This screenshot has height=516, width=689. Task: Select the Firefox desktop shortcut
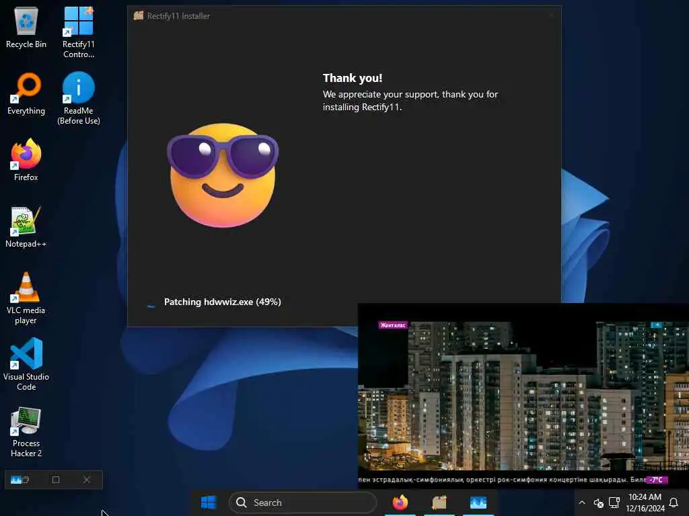(x=26, y=160)
